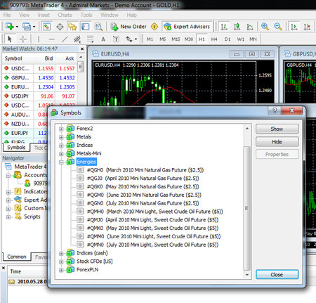Open the New Chart toolbar icon
The width and height of the screenshot is (316, 303).
[9, 27]
